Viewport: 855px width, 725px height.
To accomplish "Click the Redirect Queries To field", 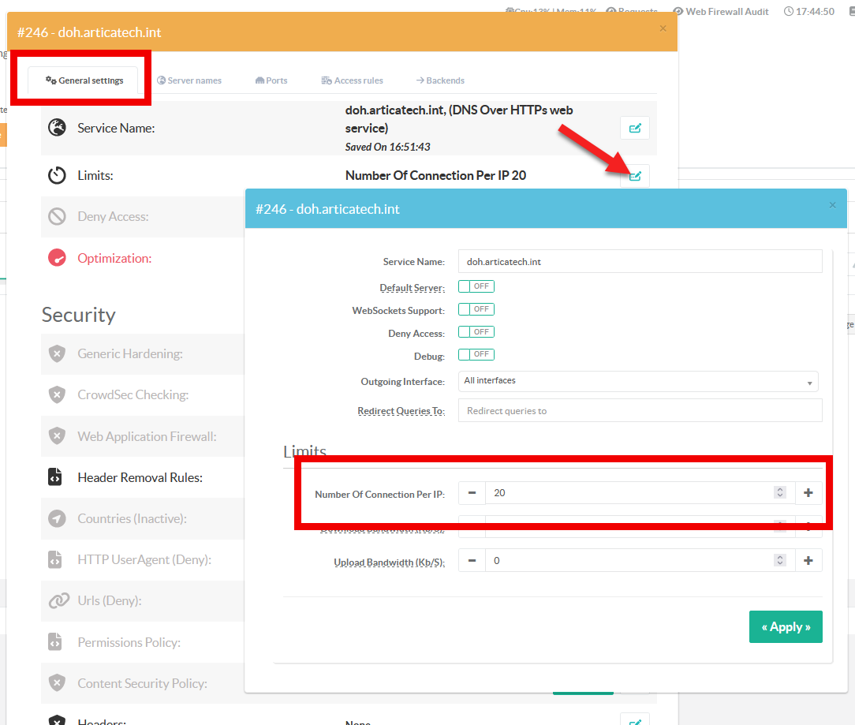I will click(x=640, y=411).
